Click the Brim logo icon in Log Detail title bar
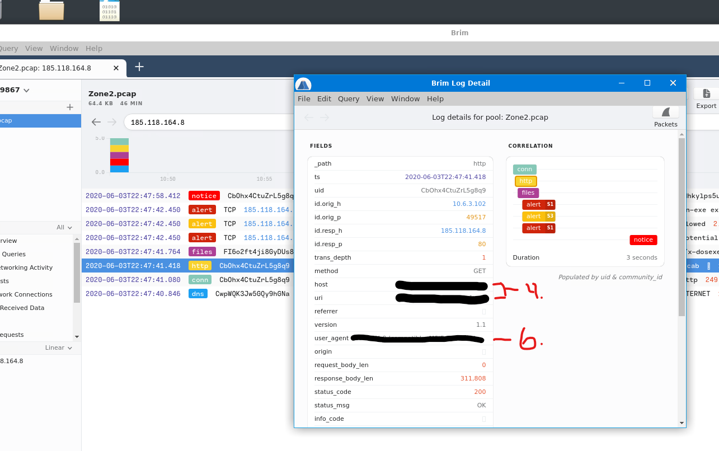This screenshot has width=719, height=451. (x=303, y=84)
